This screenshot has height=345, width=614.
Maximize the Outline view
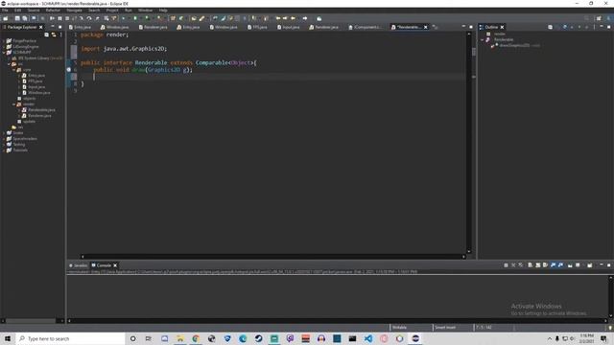coord(609,27)
